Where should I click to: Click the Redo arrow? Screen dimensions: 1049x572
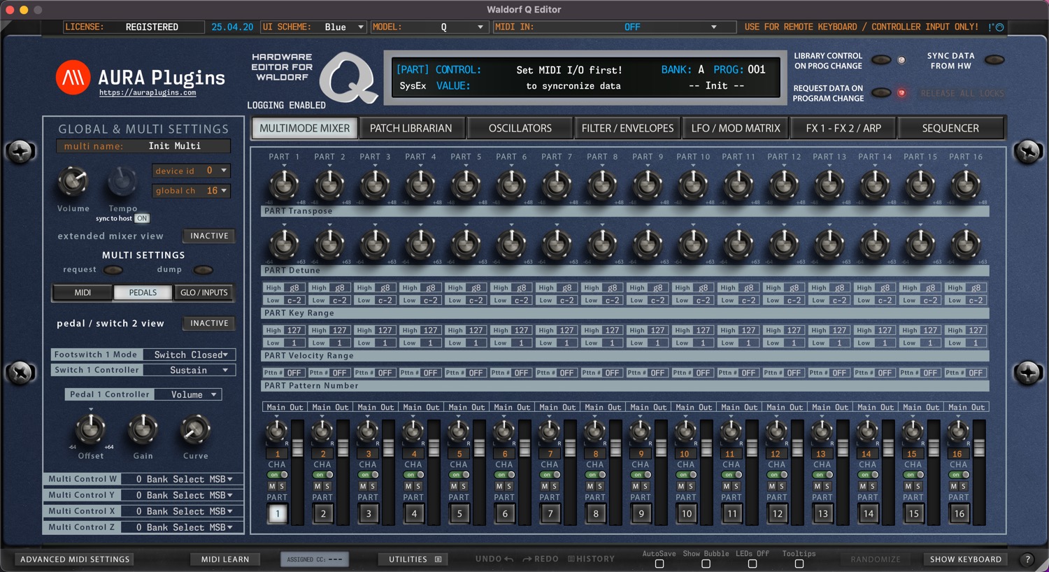527,559
